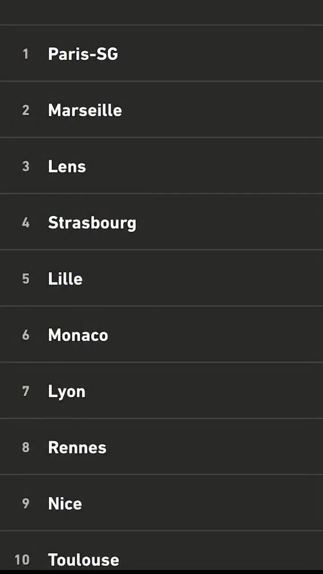Screen dimensions: 323x574
Task: Click position number 7 next to Lyon
Action: click(x=26, y=391)
